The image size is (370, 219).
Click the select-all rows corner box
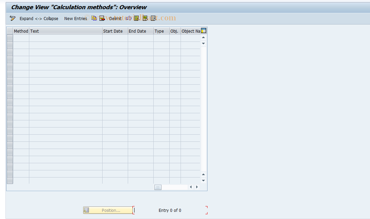[x=10, y=31]
